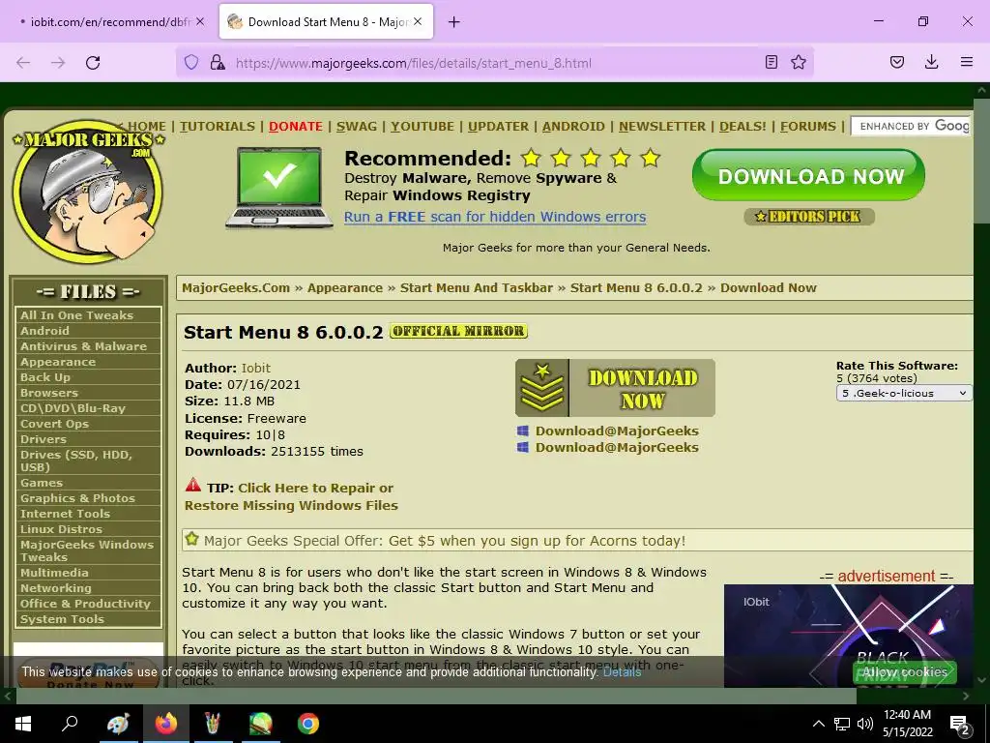990x743 pixels.
Task: Click first Download@MajorGeeks mirror link
Action: (617, 431)
